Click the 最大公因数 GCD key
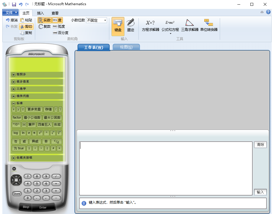Image resolution: width=274 pixels, height=214 pixels. point(52,118)
